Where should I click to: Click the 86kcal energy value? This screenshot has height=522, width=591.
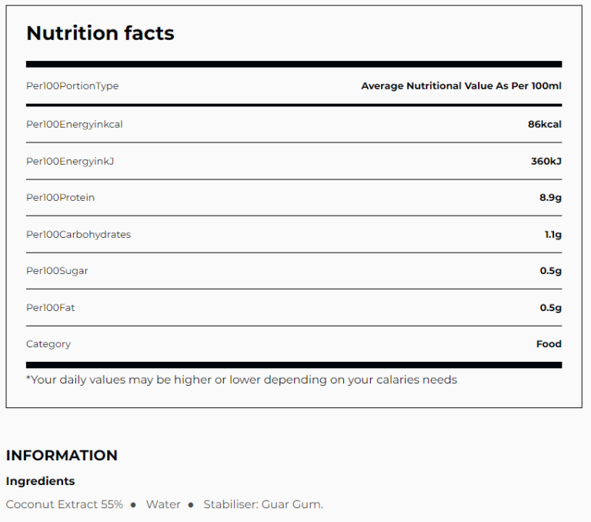[544, 124]
